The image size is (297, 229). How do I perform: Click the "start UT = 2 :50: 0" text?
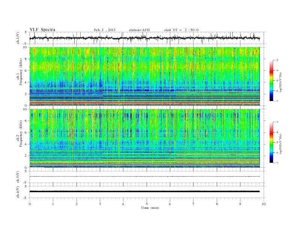click(181, 30)
